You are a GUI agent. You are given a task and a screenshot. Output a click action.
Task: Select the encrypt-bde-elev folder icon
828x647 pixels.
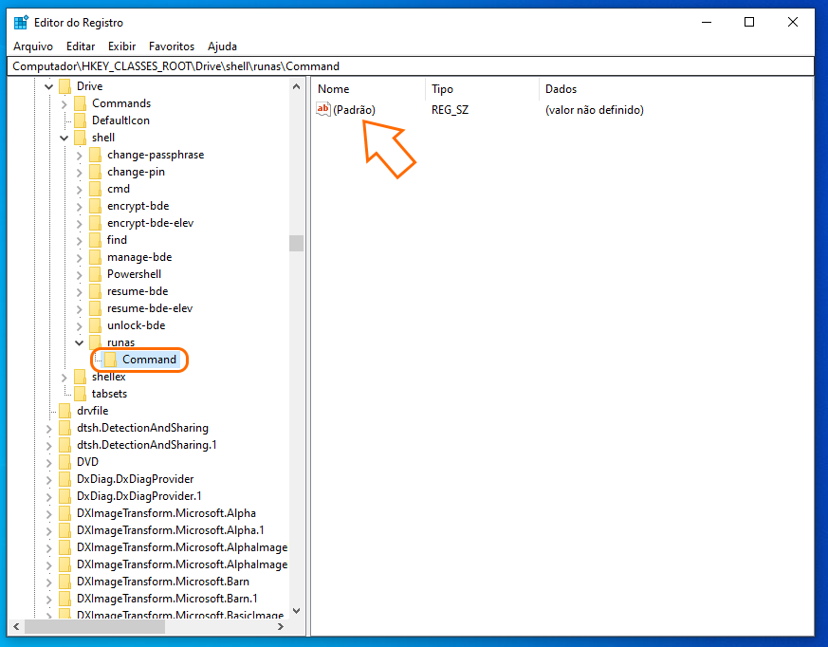[95, 223]
